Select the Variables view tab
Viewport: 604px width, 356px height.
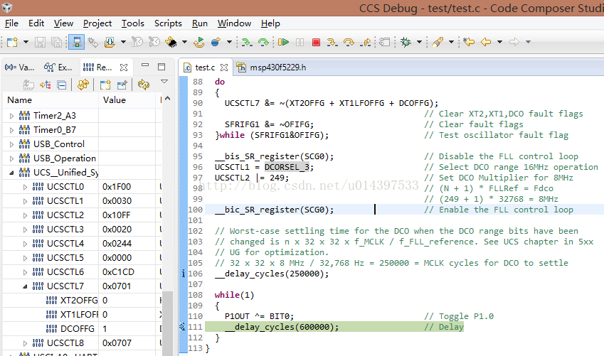[x=19, y=68]
